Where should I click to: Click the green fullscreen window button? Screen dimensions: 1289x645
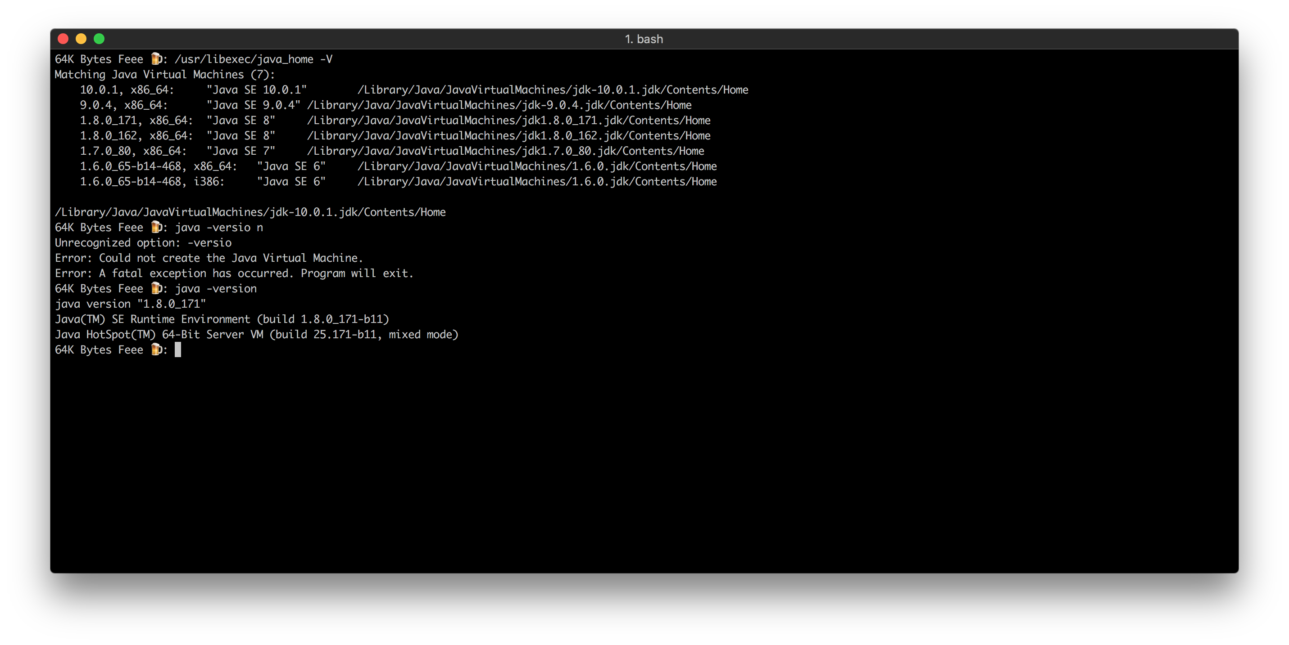click(99, 39)
